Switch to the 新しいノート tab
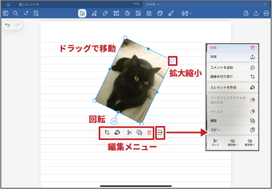The width and height of the screenshot is (272, 189). [29, 5]
